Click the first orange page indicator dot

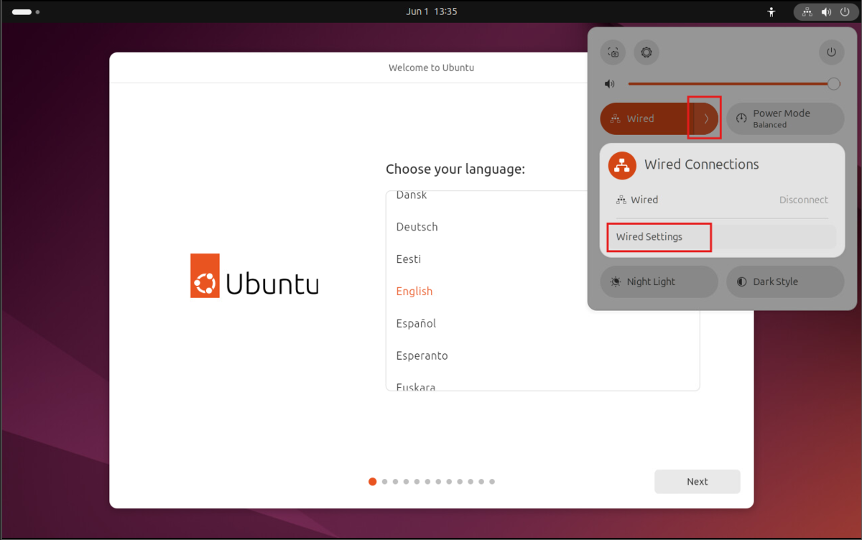[372, 482]
